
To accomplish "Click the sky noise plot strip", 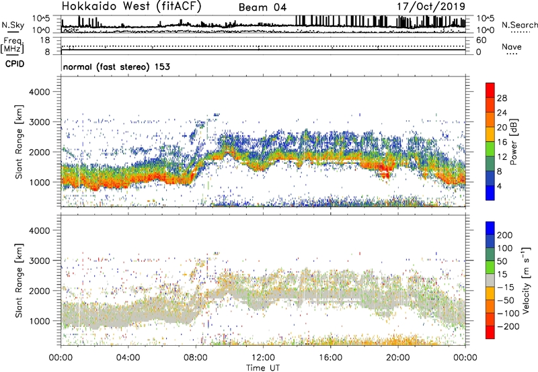I will (263, 24).
